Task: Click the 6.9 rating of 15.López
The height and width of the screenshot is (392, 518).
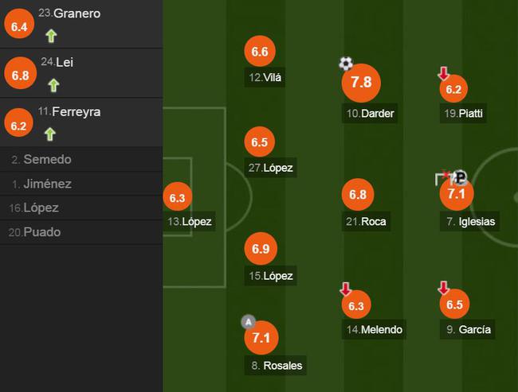Action: [261, 249]
